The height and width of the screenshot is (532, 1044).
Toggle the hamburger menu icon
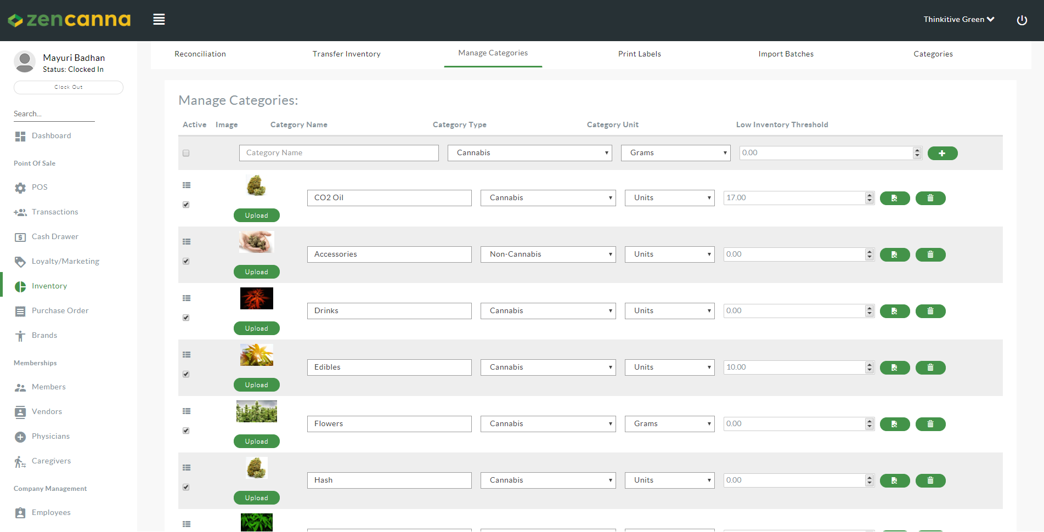pos(159,20)
